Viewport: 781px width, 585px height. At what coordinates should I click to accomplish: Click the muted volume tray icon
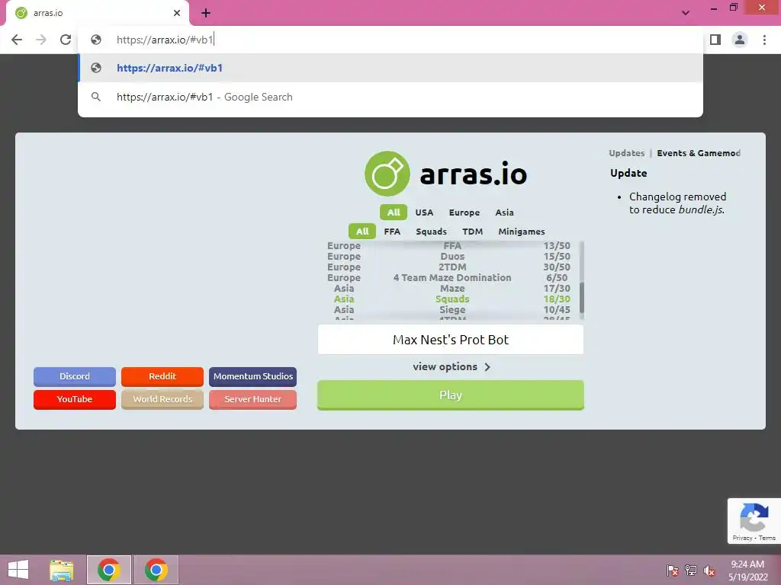(709, 571)
